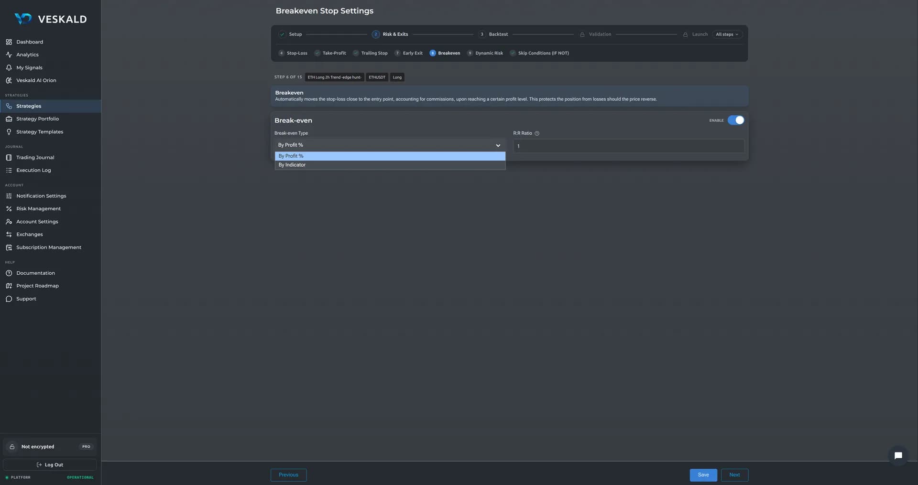Image resolution: width=918 pixels, height=485 pixels.
Task: Open Analytics via its sidebar icon
Action: (9, 55)
